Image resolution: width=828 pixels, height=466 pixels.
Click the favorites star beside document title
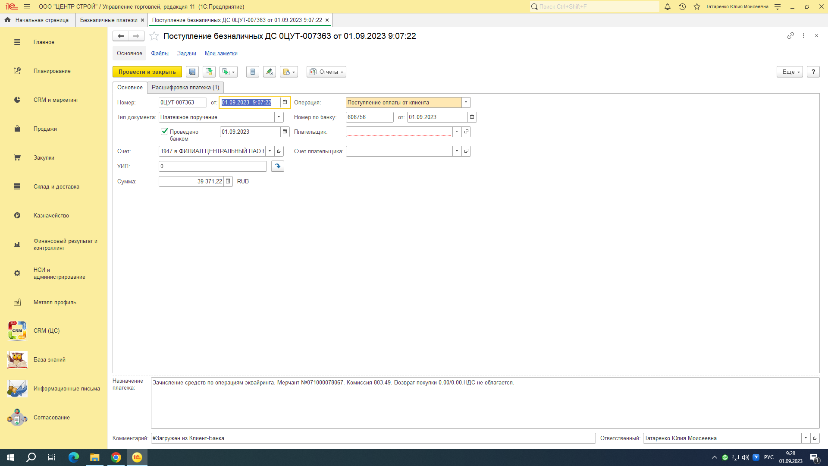(x=154, y=36)
